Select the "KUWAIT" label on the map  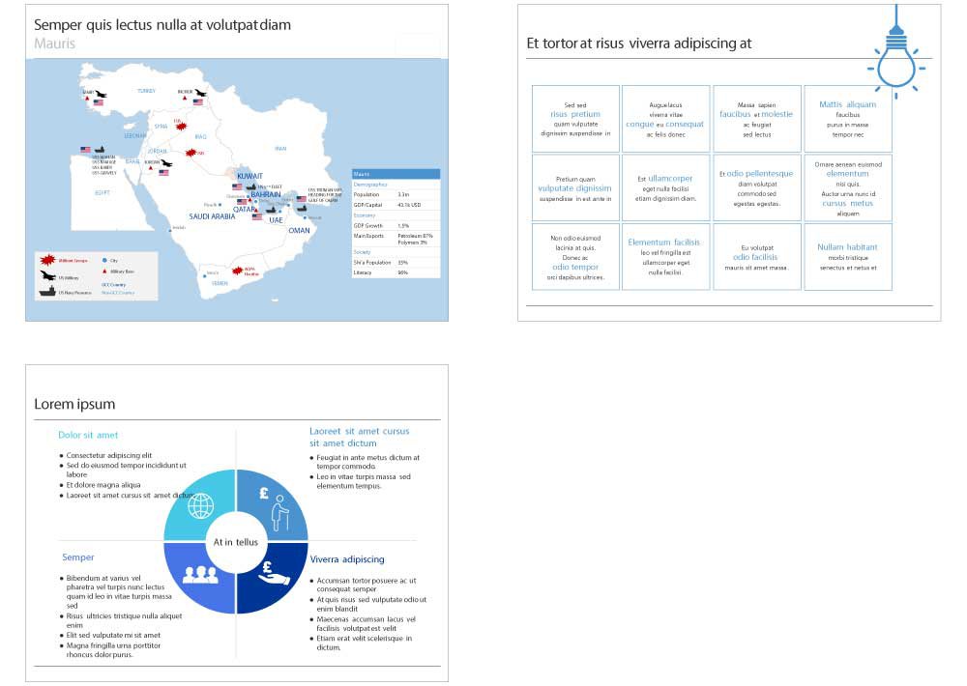(x=249, y=176)
